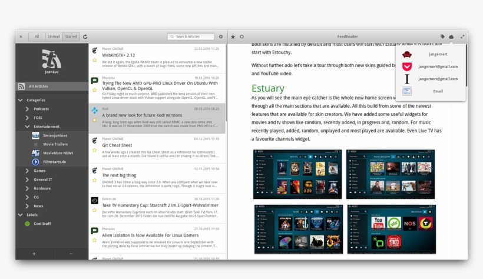Open Take TV Homestory Cup article

(157, 208)
